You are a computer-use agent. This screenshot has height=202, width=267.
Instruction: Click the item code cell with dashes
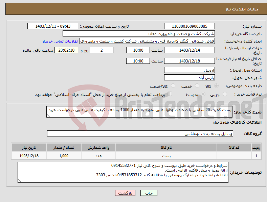point(234,156)
